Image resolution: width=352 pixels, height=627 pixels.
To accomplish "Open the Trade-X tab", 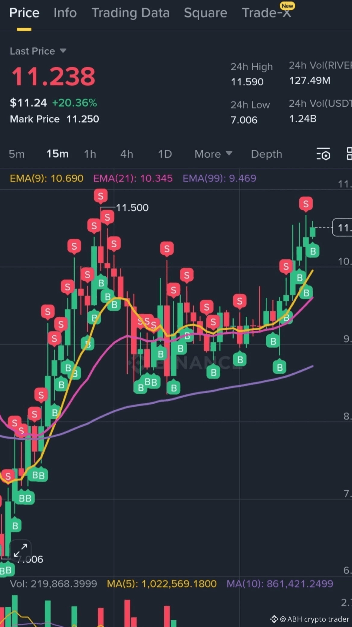I will coord(267,13).
